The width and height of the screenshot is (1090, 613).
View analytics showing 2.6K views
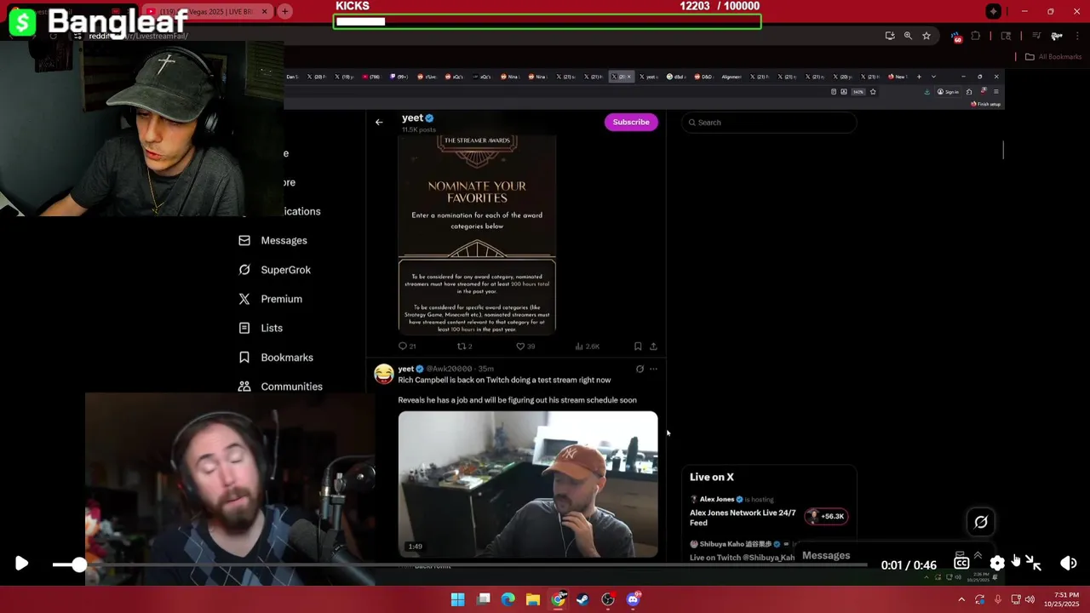[588, 347]
